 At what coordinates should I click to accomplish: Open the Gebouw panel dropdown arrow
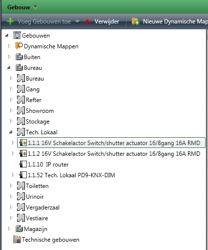[35, 7]
